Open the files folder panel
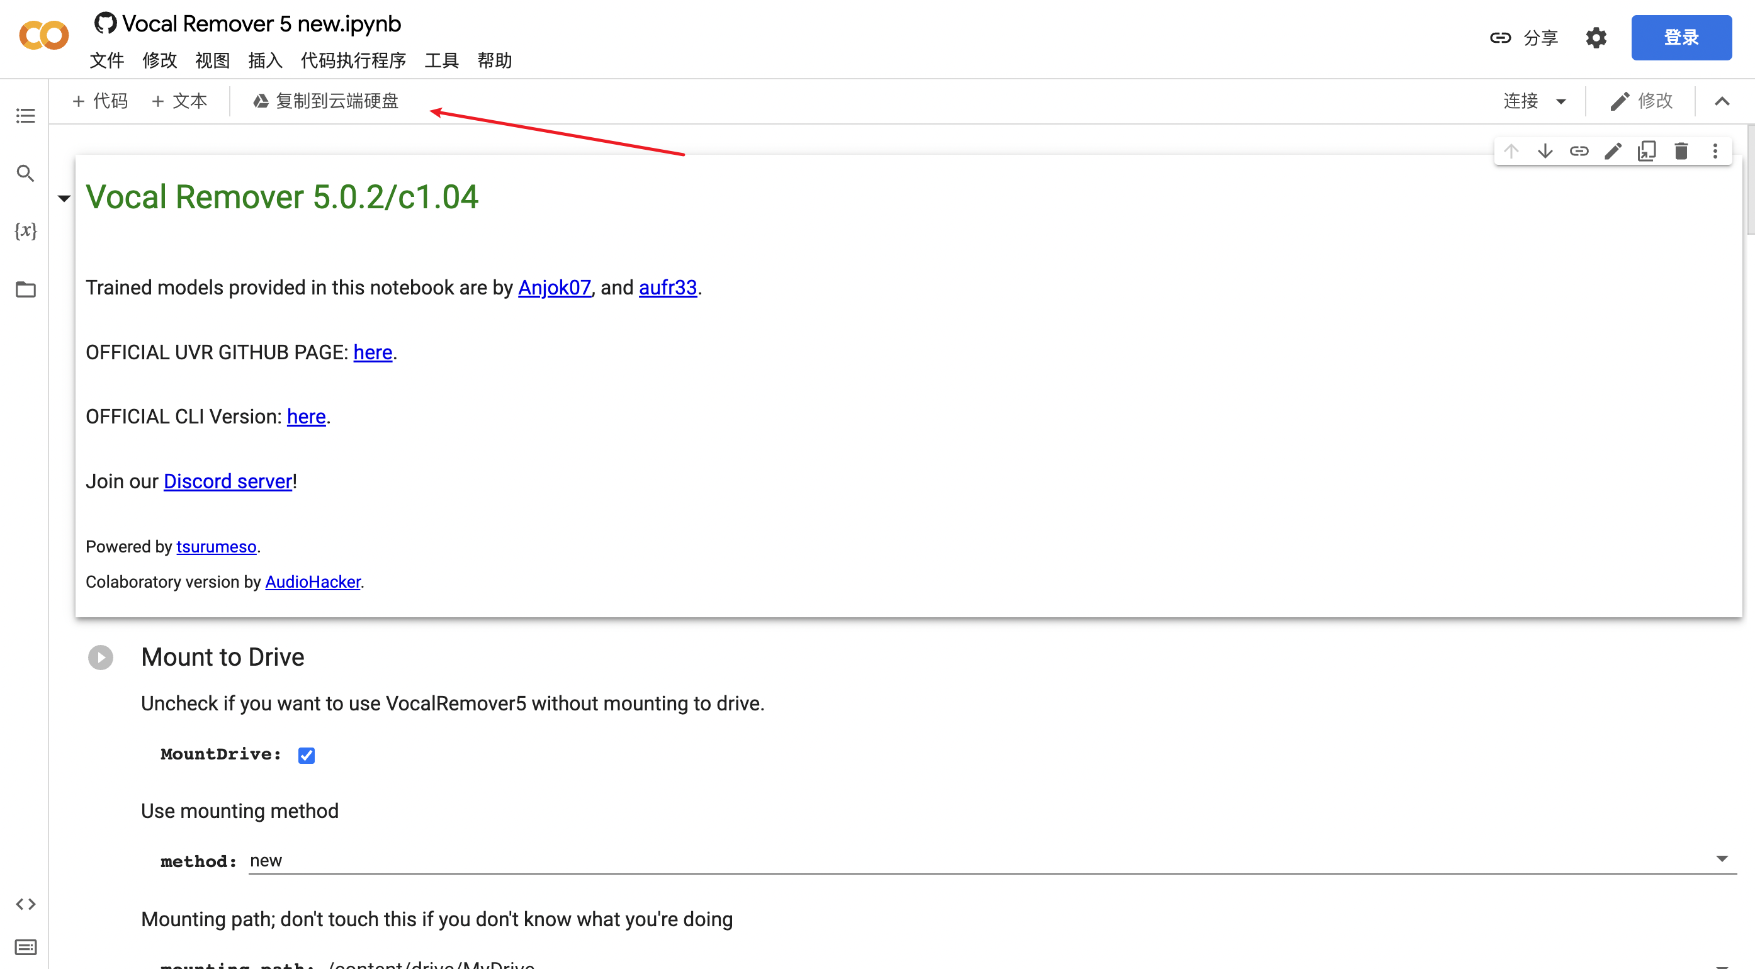Viewport: 1755px width, 969px height. [25, 289]
